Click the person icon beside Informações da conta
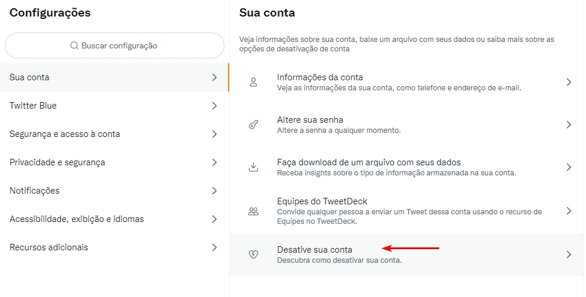This screenshot has height=297, width=586. point(253,82)
